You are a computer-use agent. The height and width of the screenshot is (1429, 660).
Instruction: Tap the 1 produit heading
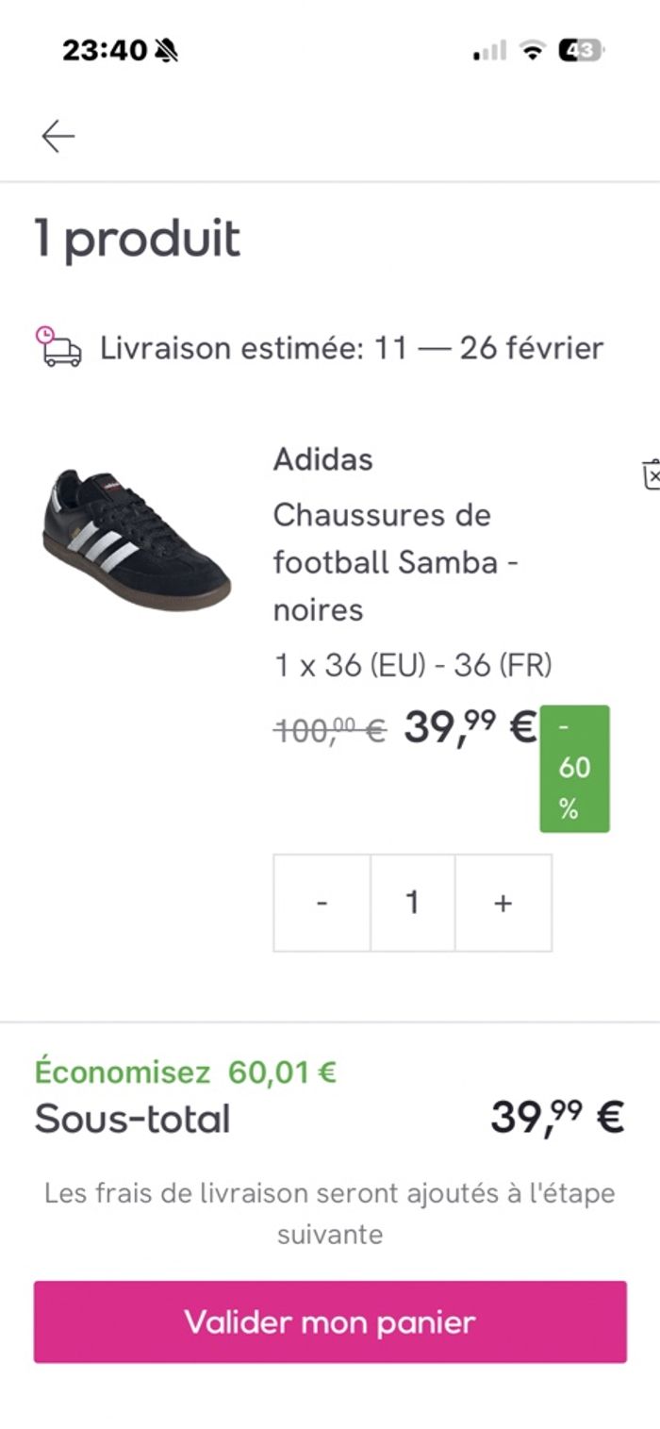coord(138,238)
